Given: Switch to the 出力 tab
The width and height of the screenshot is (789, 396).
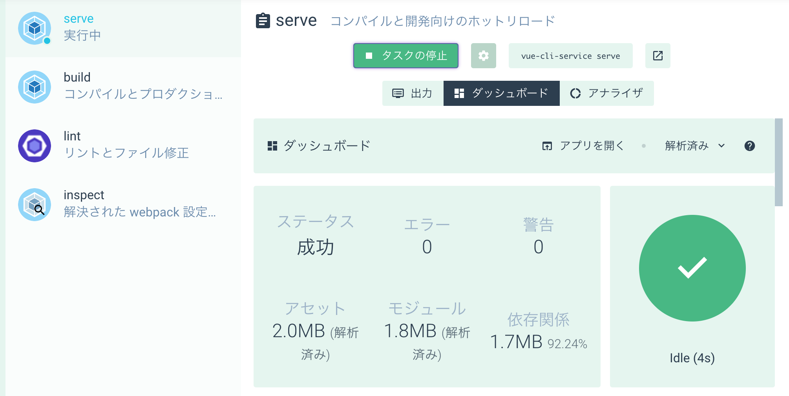Looking at the screenshot, I should click(x=411, y=93).
